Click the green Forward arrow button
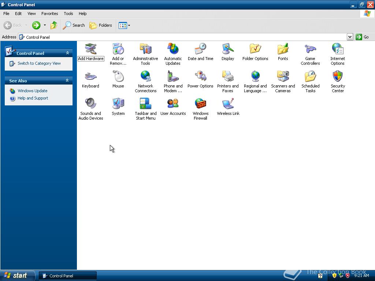Viewport: 375px width, 281px height. click(36, 25)
